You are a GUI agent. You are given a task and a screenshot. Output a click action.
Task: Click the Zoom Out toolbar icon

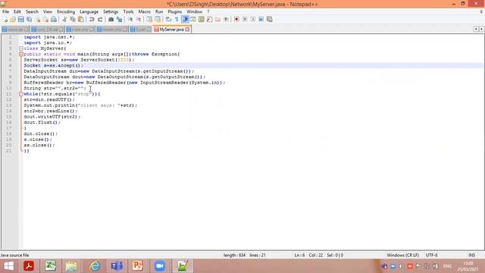(139, 19)
